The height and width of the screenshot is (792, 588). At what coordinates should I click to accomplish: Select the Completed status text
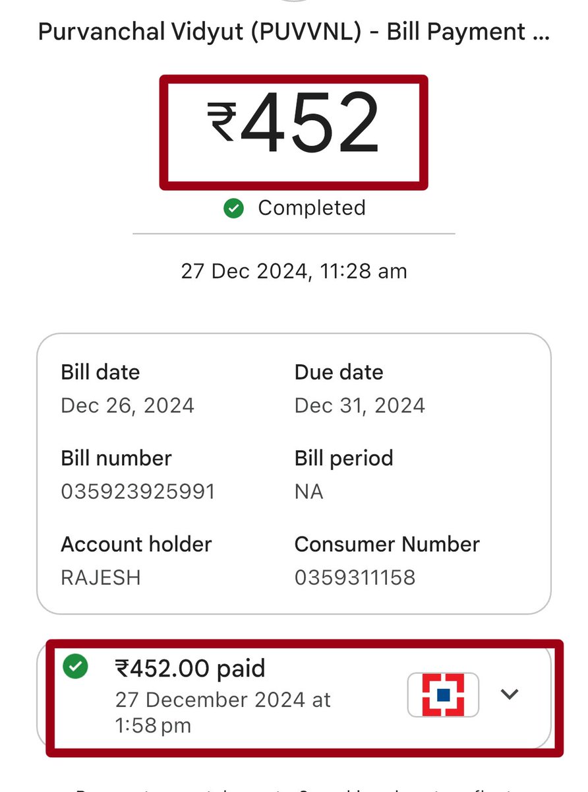pos(311,208)
